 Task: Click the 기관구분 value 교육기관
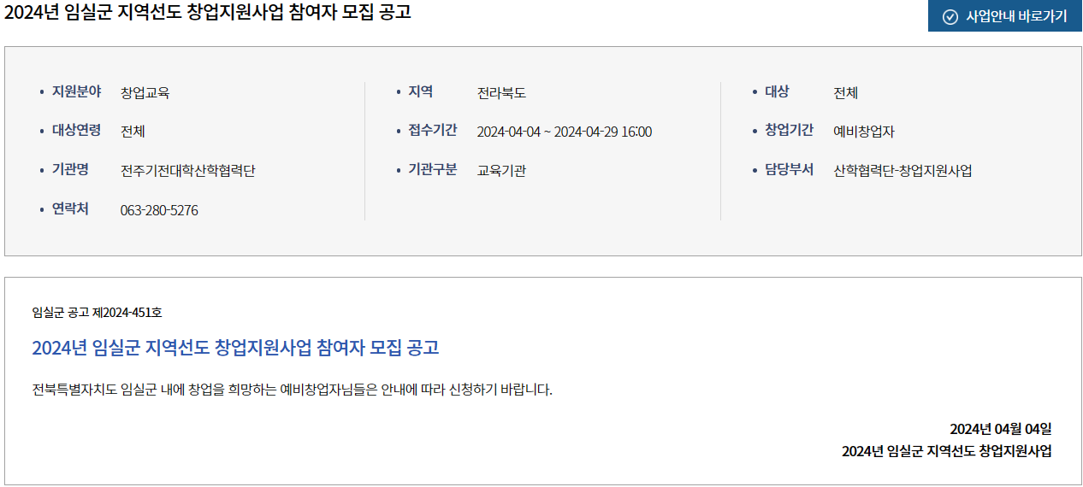click(x=501, y=170)
